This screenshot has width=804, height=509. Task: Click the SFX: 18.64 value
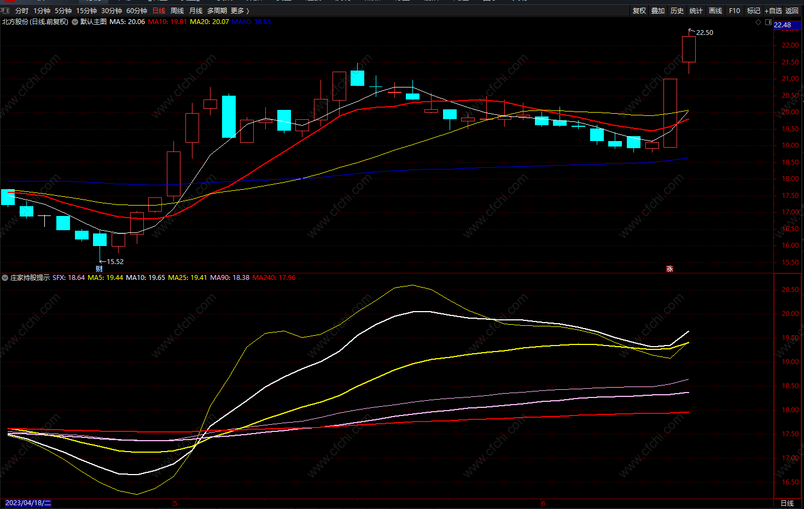[69, 278]
